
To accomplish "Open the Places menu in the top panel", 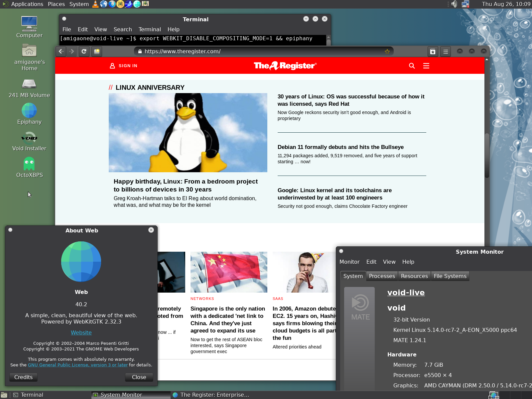I will (56, 4).
